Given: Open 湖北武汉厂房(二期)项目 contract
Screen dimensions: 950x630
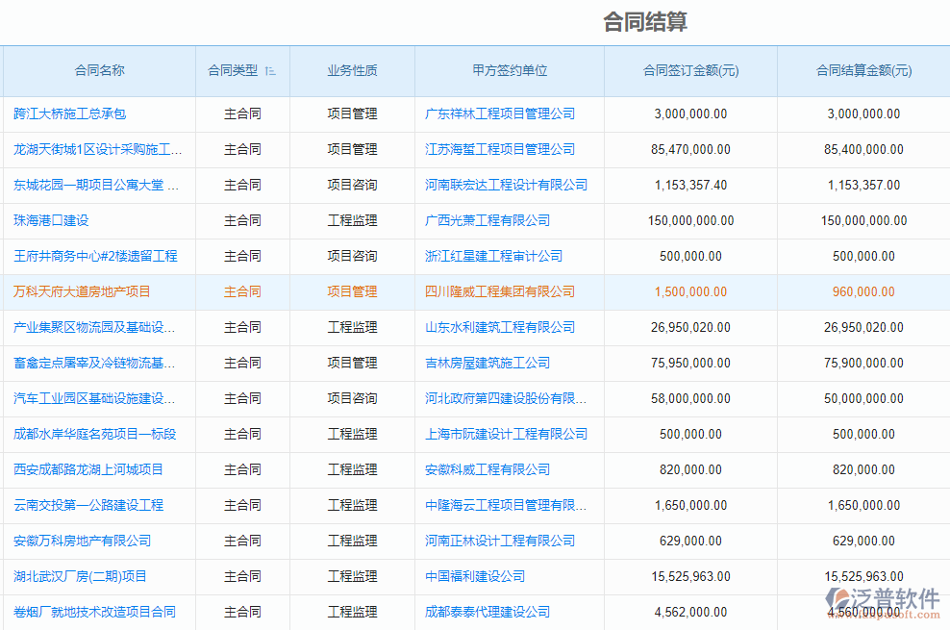Looking at the screenshot, I should click(x=80, y=576).
